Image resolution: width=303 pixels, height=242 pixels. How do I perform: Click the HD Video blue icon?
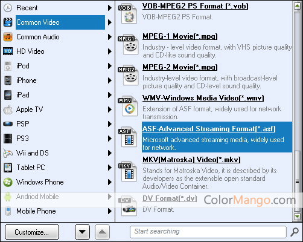click(8, 51)
